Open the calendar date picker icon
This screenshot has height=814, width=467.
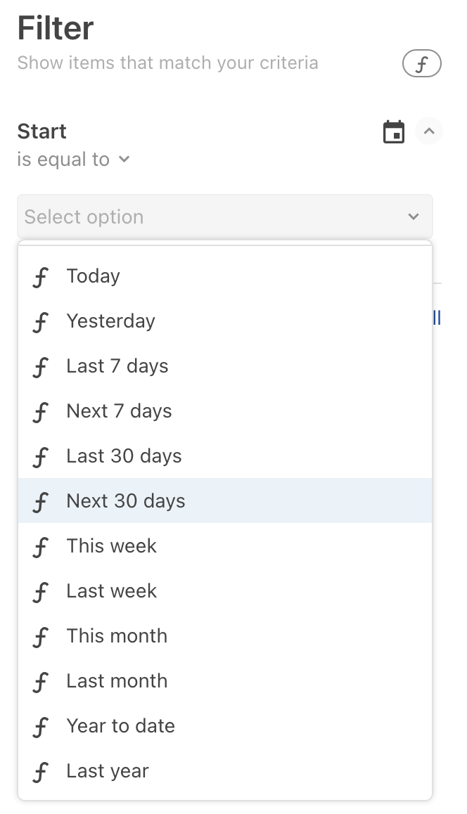394,131
